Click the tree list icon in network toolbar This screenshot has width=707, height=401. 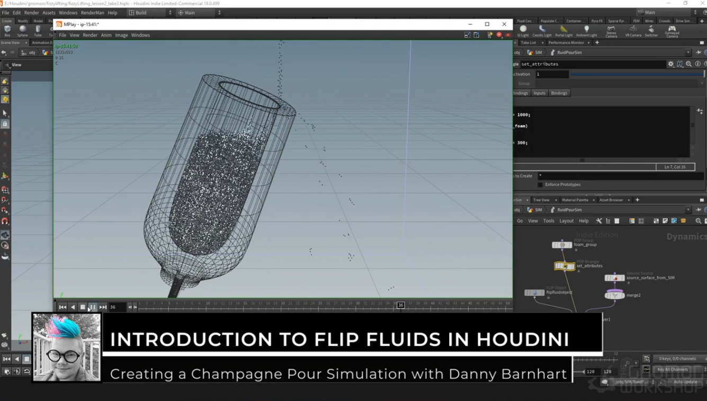608,221
